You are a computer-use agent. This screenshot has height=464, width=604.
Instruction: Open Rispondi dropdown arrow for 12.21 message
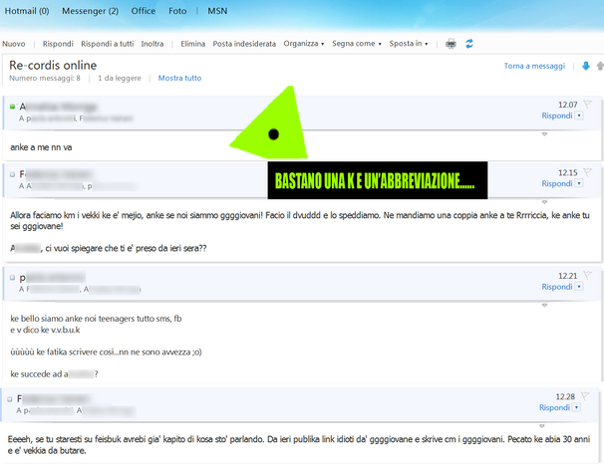pos(579,286)
